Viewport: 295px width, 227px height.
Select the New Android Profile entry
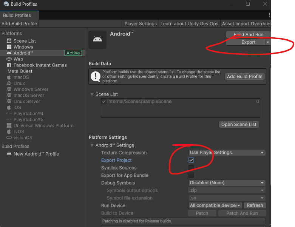[43, 154]
